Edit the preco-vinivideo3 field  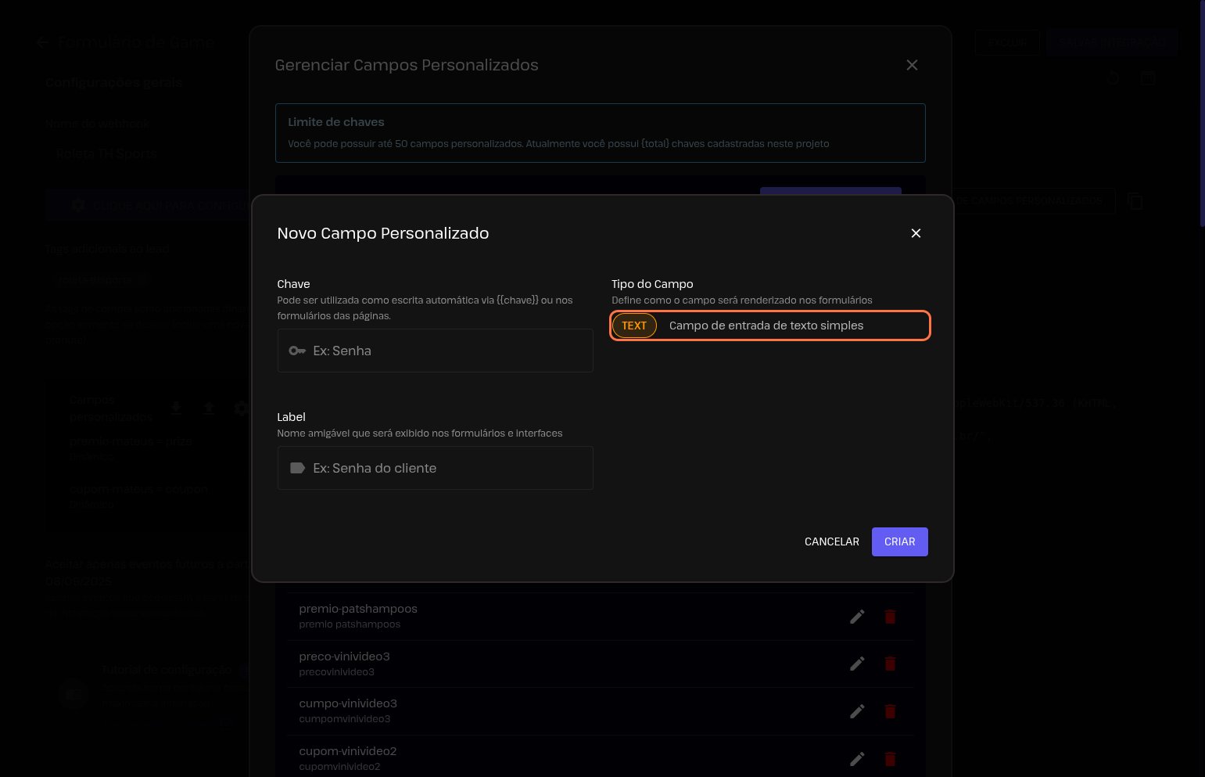857,664
